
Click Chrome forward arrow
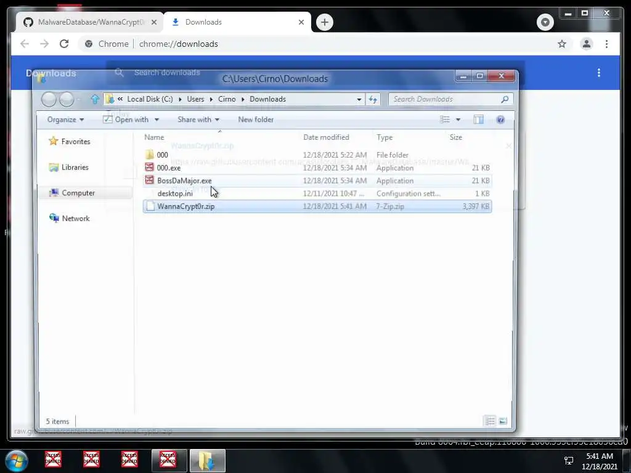44,44
